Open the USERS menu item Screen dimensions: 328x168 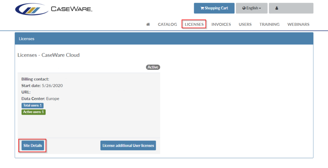pos(245,24)
